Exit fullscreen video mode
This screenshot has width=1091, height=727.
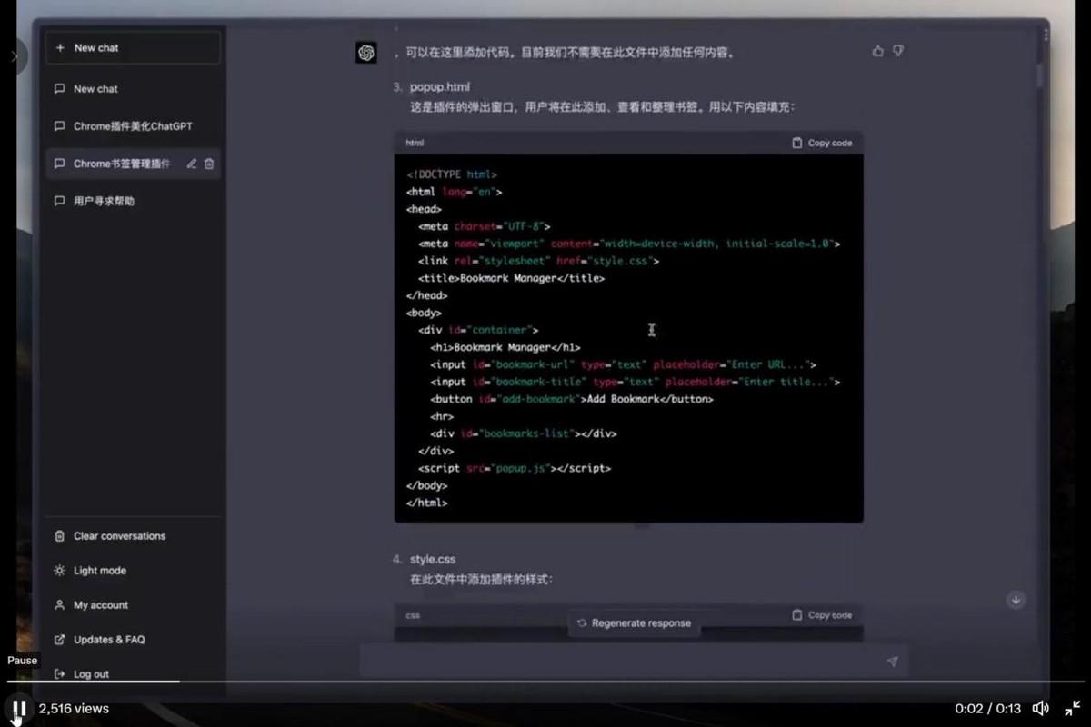(x=1073, y=708)
